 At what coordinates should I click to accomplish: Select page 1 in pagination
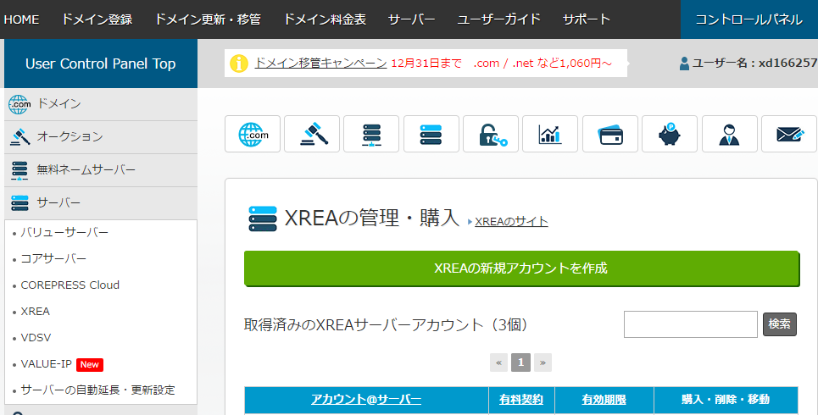(x=520, y=362)
